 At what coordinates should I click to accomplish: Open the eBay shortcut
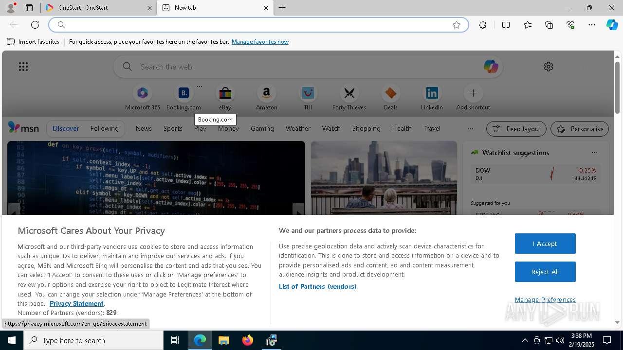pyautogui.click(x=225, y=98)
